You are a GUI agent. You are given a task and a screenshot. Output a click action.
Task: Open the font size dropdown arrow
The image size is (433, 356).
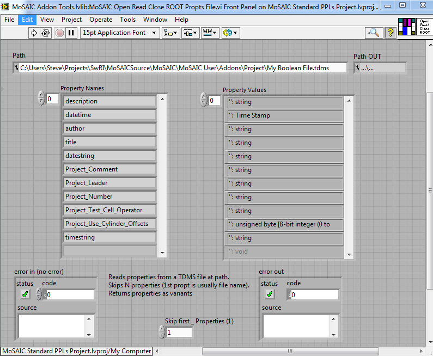[x=154, y=33]
